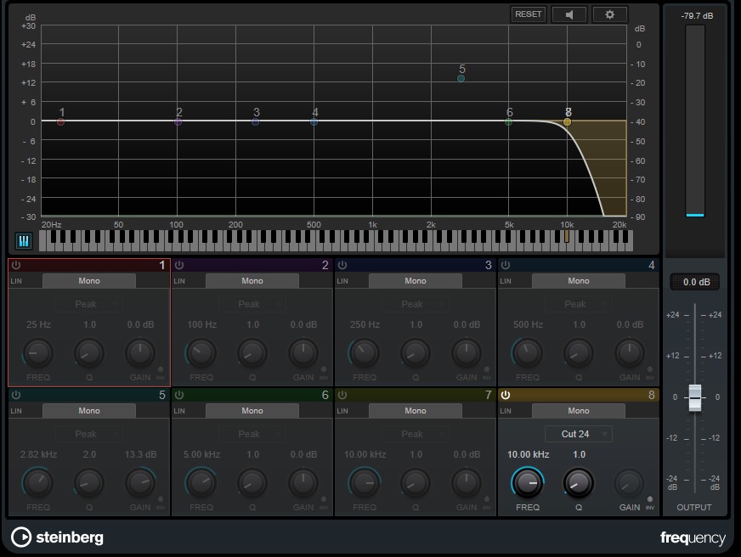Select EQ node 2 in the graph
This screenshot has height=557, width=741.
(x=178, y=121)
